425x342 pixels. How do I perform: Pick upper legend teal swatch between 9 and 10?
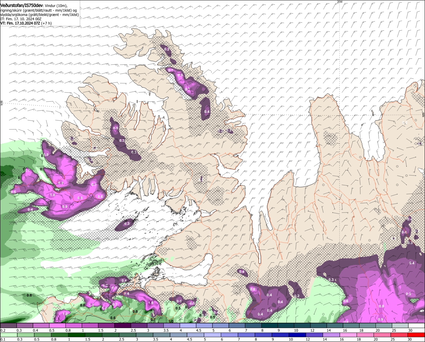(286, 326)
